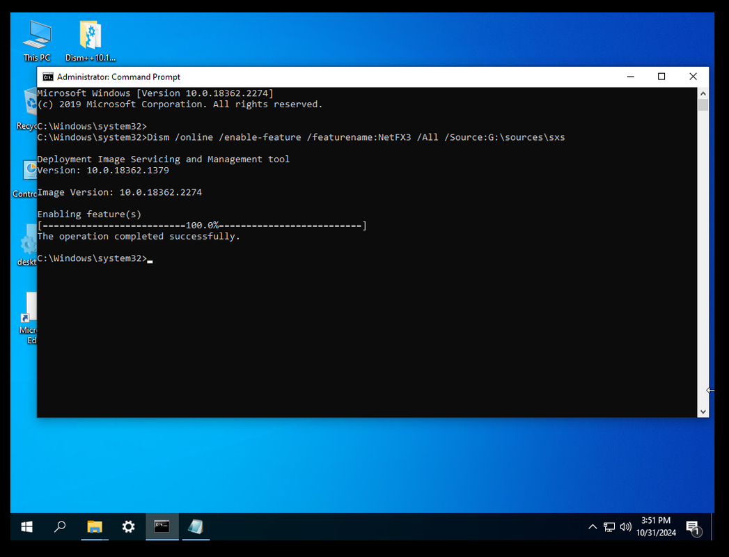Image resolution: width=729 pixels, height=557 pixels.
Task: Click 'The operation completed successfully.' text
Action: tap(139, 236)
